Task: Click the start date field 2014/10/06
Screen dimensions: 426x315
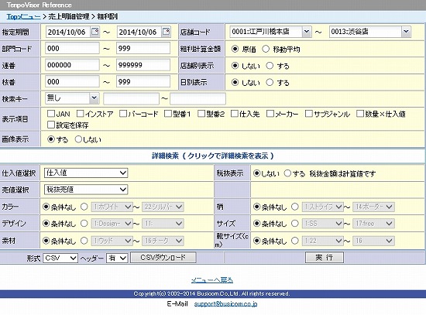Action: [68, 32]
